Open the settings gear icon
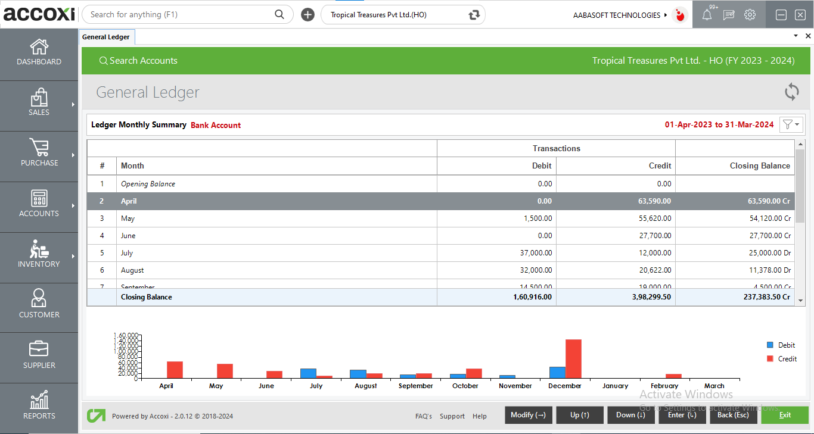 750,15
